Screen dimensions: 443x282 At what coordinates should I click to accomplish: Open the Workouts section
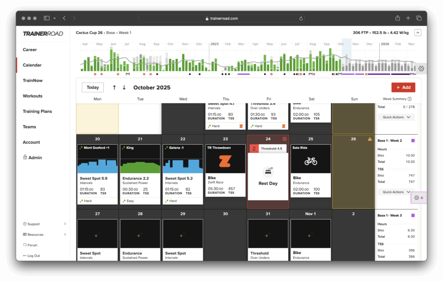coord(32,96)
